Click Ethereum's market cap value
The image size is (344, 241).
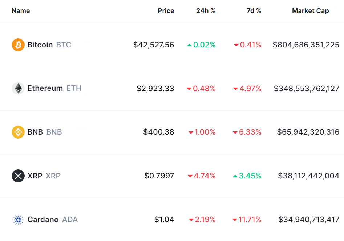click(x=307, y=88)
